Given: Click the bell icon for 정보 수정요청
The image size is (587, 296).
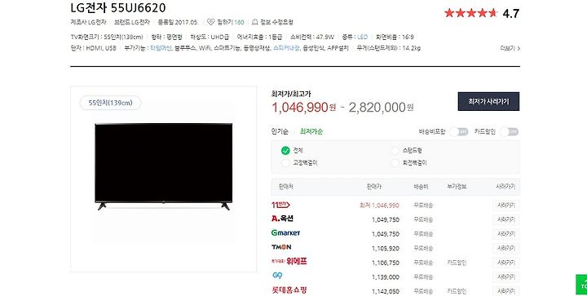Looking at the screenshot, I should (255, 22).
